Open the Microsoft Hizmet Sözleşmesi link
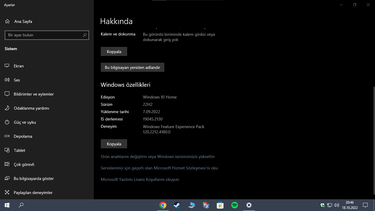 pos(159,168)
